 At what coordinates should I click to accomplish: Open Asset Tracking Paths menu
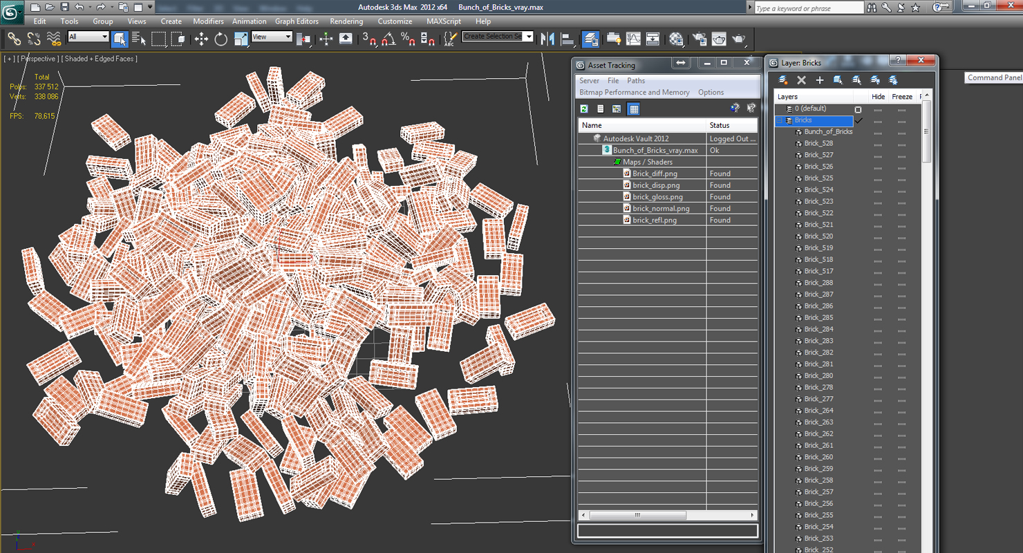coord(636,81)
